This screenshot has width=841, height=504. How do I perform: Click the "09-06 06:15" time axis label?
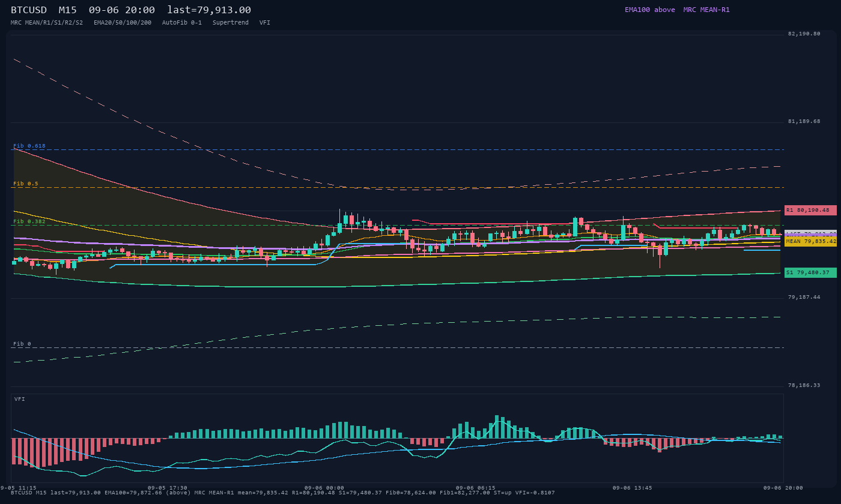click(x=476, y=488)
